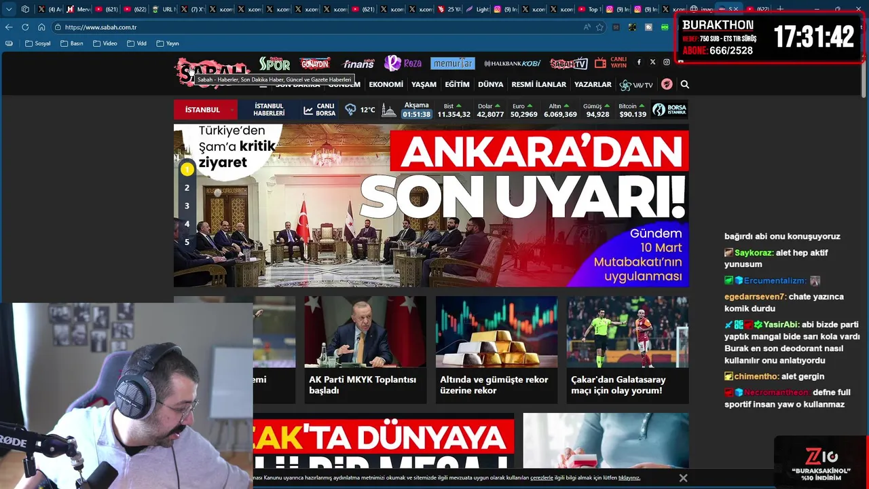
Task: Click the Gümüş 94,928 price
Action: pos(597,110)
